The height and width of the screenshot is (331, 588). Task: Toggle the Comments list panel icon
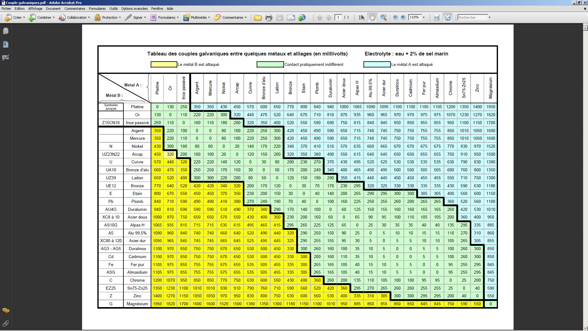(x=6, y=310)
